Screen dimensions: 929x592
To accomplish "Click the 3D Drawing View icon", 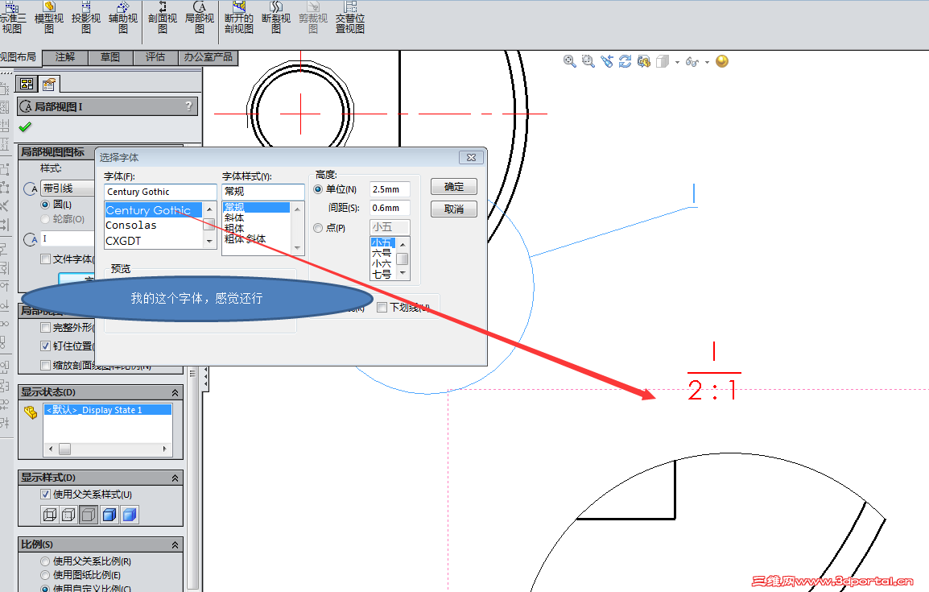I will [644, 61].
